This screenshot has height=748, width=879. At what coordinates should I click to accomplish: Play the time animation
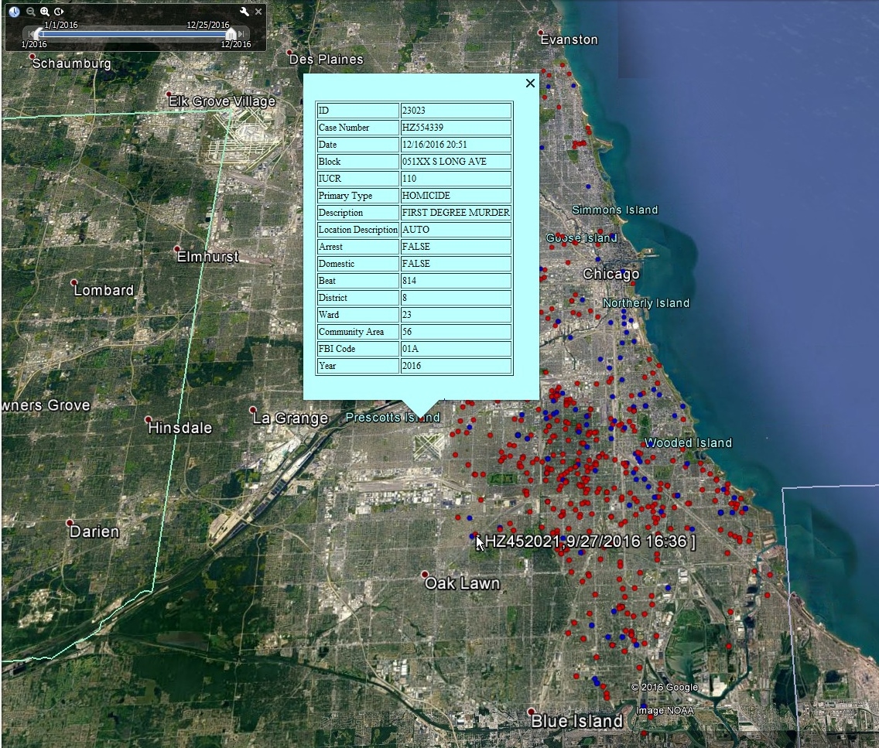tap(59, 12)
